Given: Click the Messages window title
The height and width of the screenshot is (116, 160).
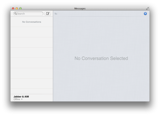Looking at the screenshot, I should (x=80, y=8).
